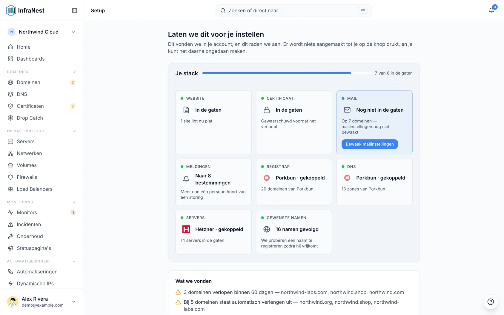Click the Dashboards grid icon

coord(10,59)
